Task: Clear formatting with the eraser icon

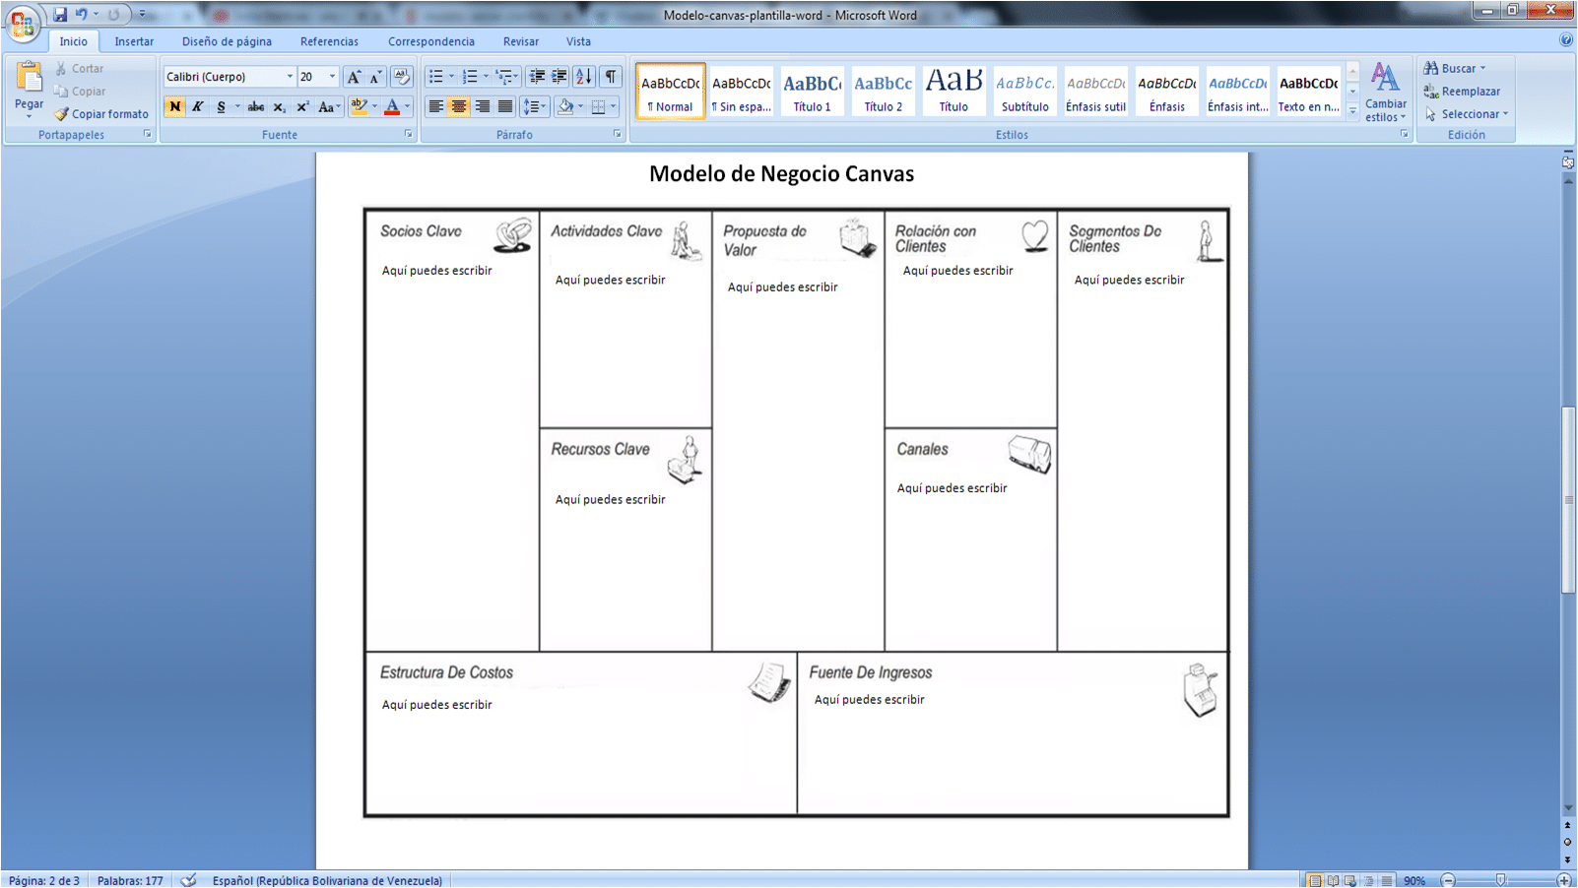Action: click(401, 77)
